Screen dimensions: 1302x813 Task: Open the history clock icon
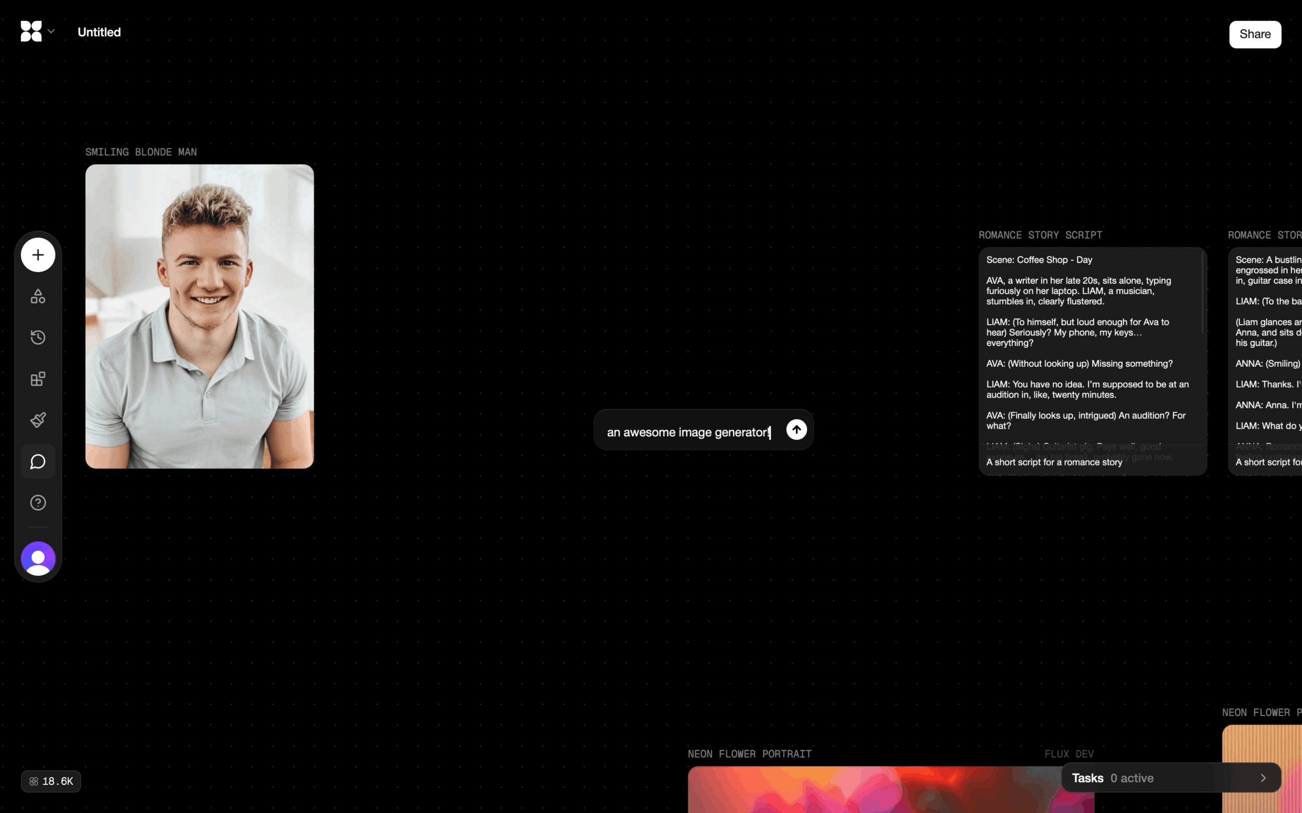pyautogui.click(x=37, y=338)
